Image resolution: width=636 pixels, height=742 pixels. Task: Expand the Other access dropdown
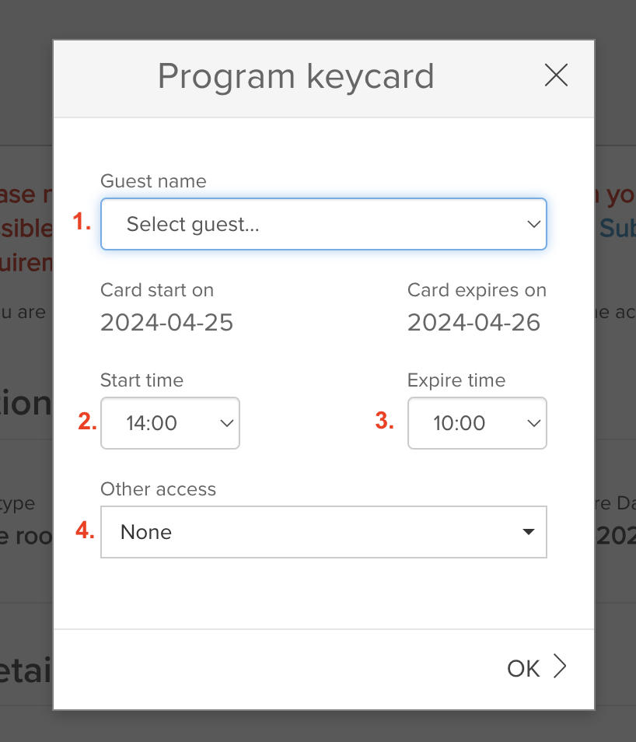323,532
